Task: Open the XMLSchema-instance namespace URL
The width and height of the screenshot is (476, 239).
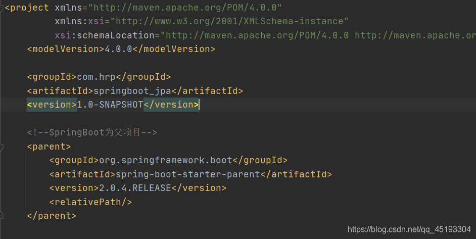Action: pyautogui.click(x=229, y=21)
